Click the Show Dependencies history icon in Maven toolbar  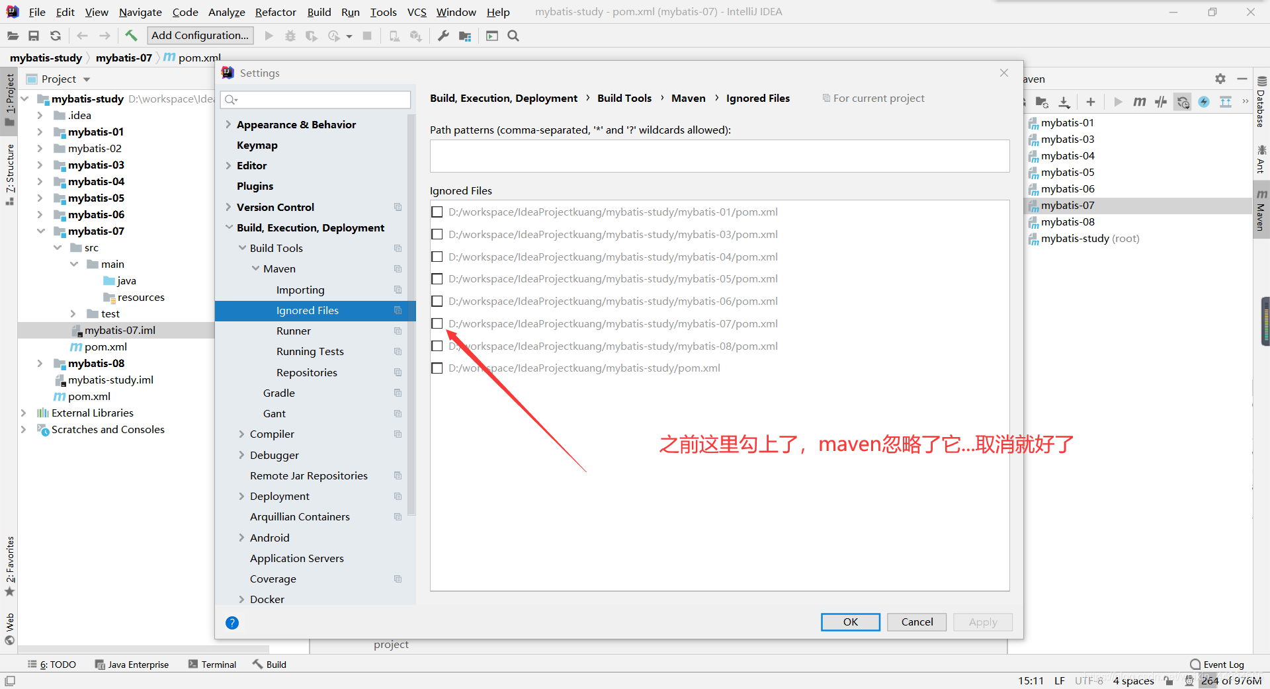(x=1183, y=102)
